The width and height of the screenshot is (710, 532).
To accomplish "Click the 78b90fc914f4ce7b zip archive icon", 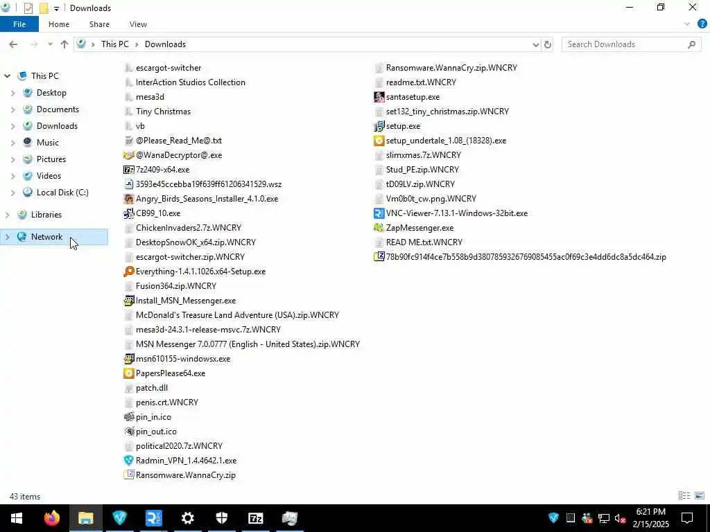I will click(x=379, y=257).
